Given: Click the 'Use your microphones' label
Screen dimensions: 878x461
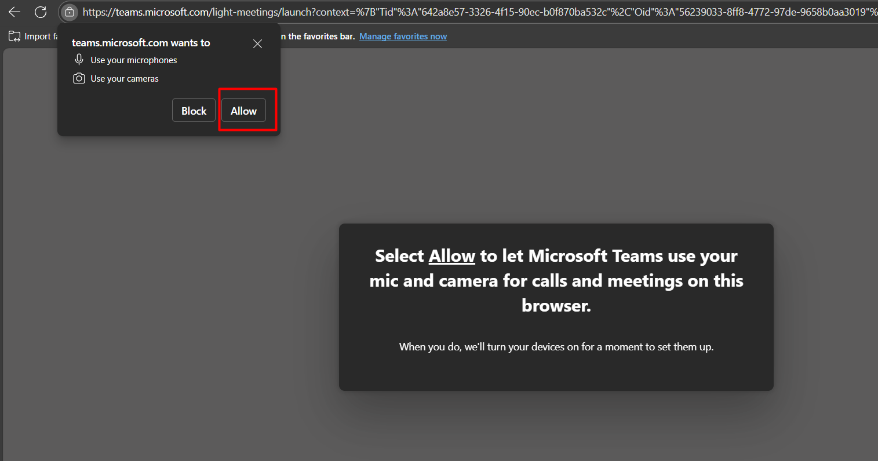Looking at the screenshot, I should coord(134,60).
